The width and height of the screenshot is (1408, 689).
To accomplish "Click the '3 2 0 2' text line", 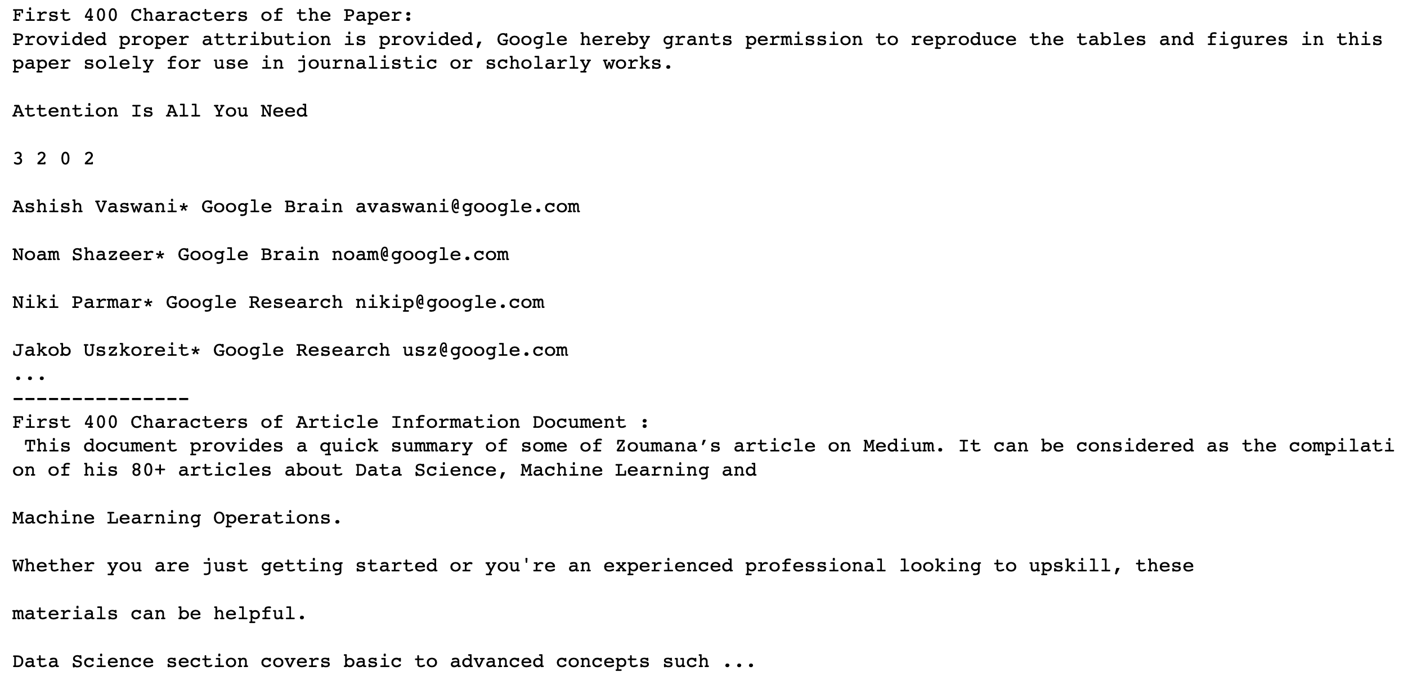I will [x=53, y=159].
